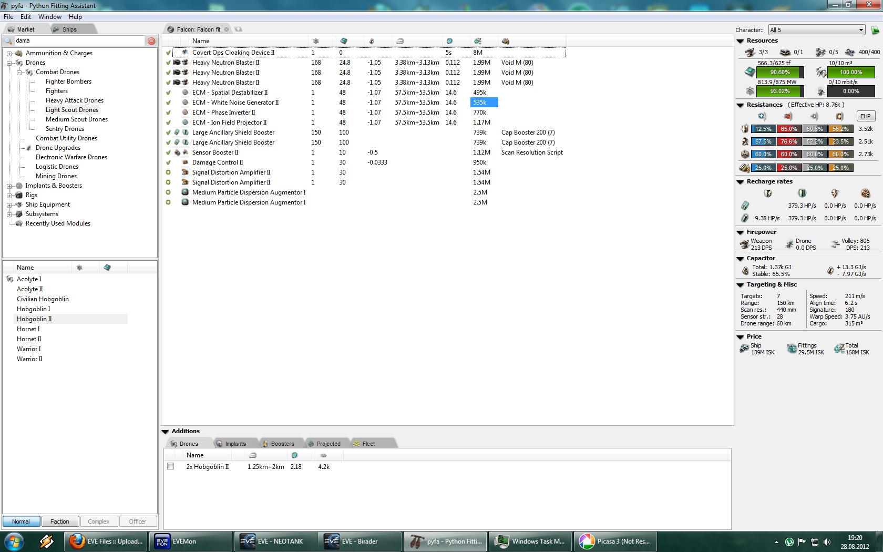Click the Normal meta filter button
This screenshot has width=883, height=552.
(21, 522)
